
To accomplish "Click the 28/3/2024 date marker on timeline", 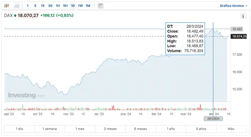I will pyautogui.click(x=213, y=119).
